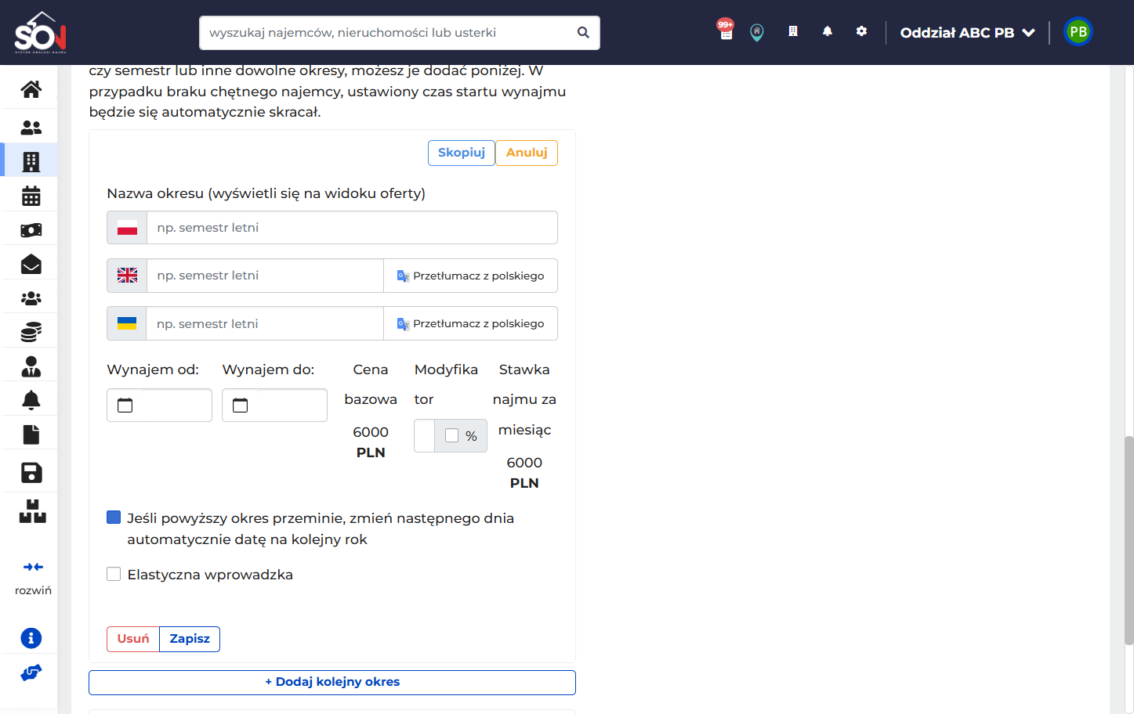Open the 99+ notifications list icon
Screen dimensions: 1134x714
726,30
